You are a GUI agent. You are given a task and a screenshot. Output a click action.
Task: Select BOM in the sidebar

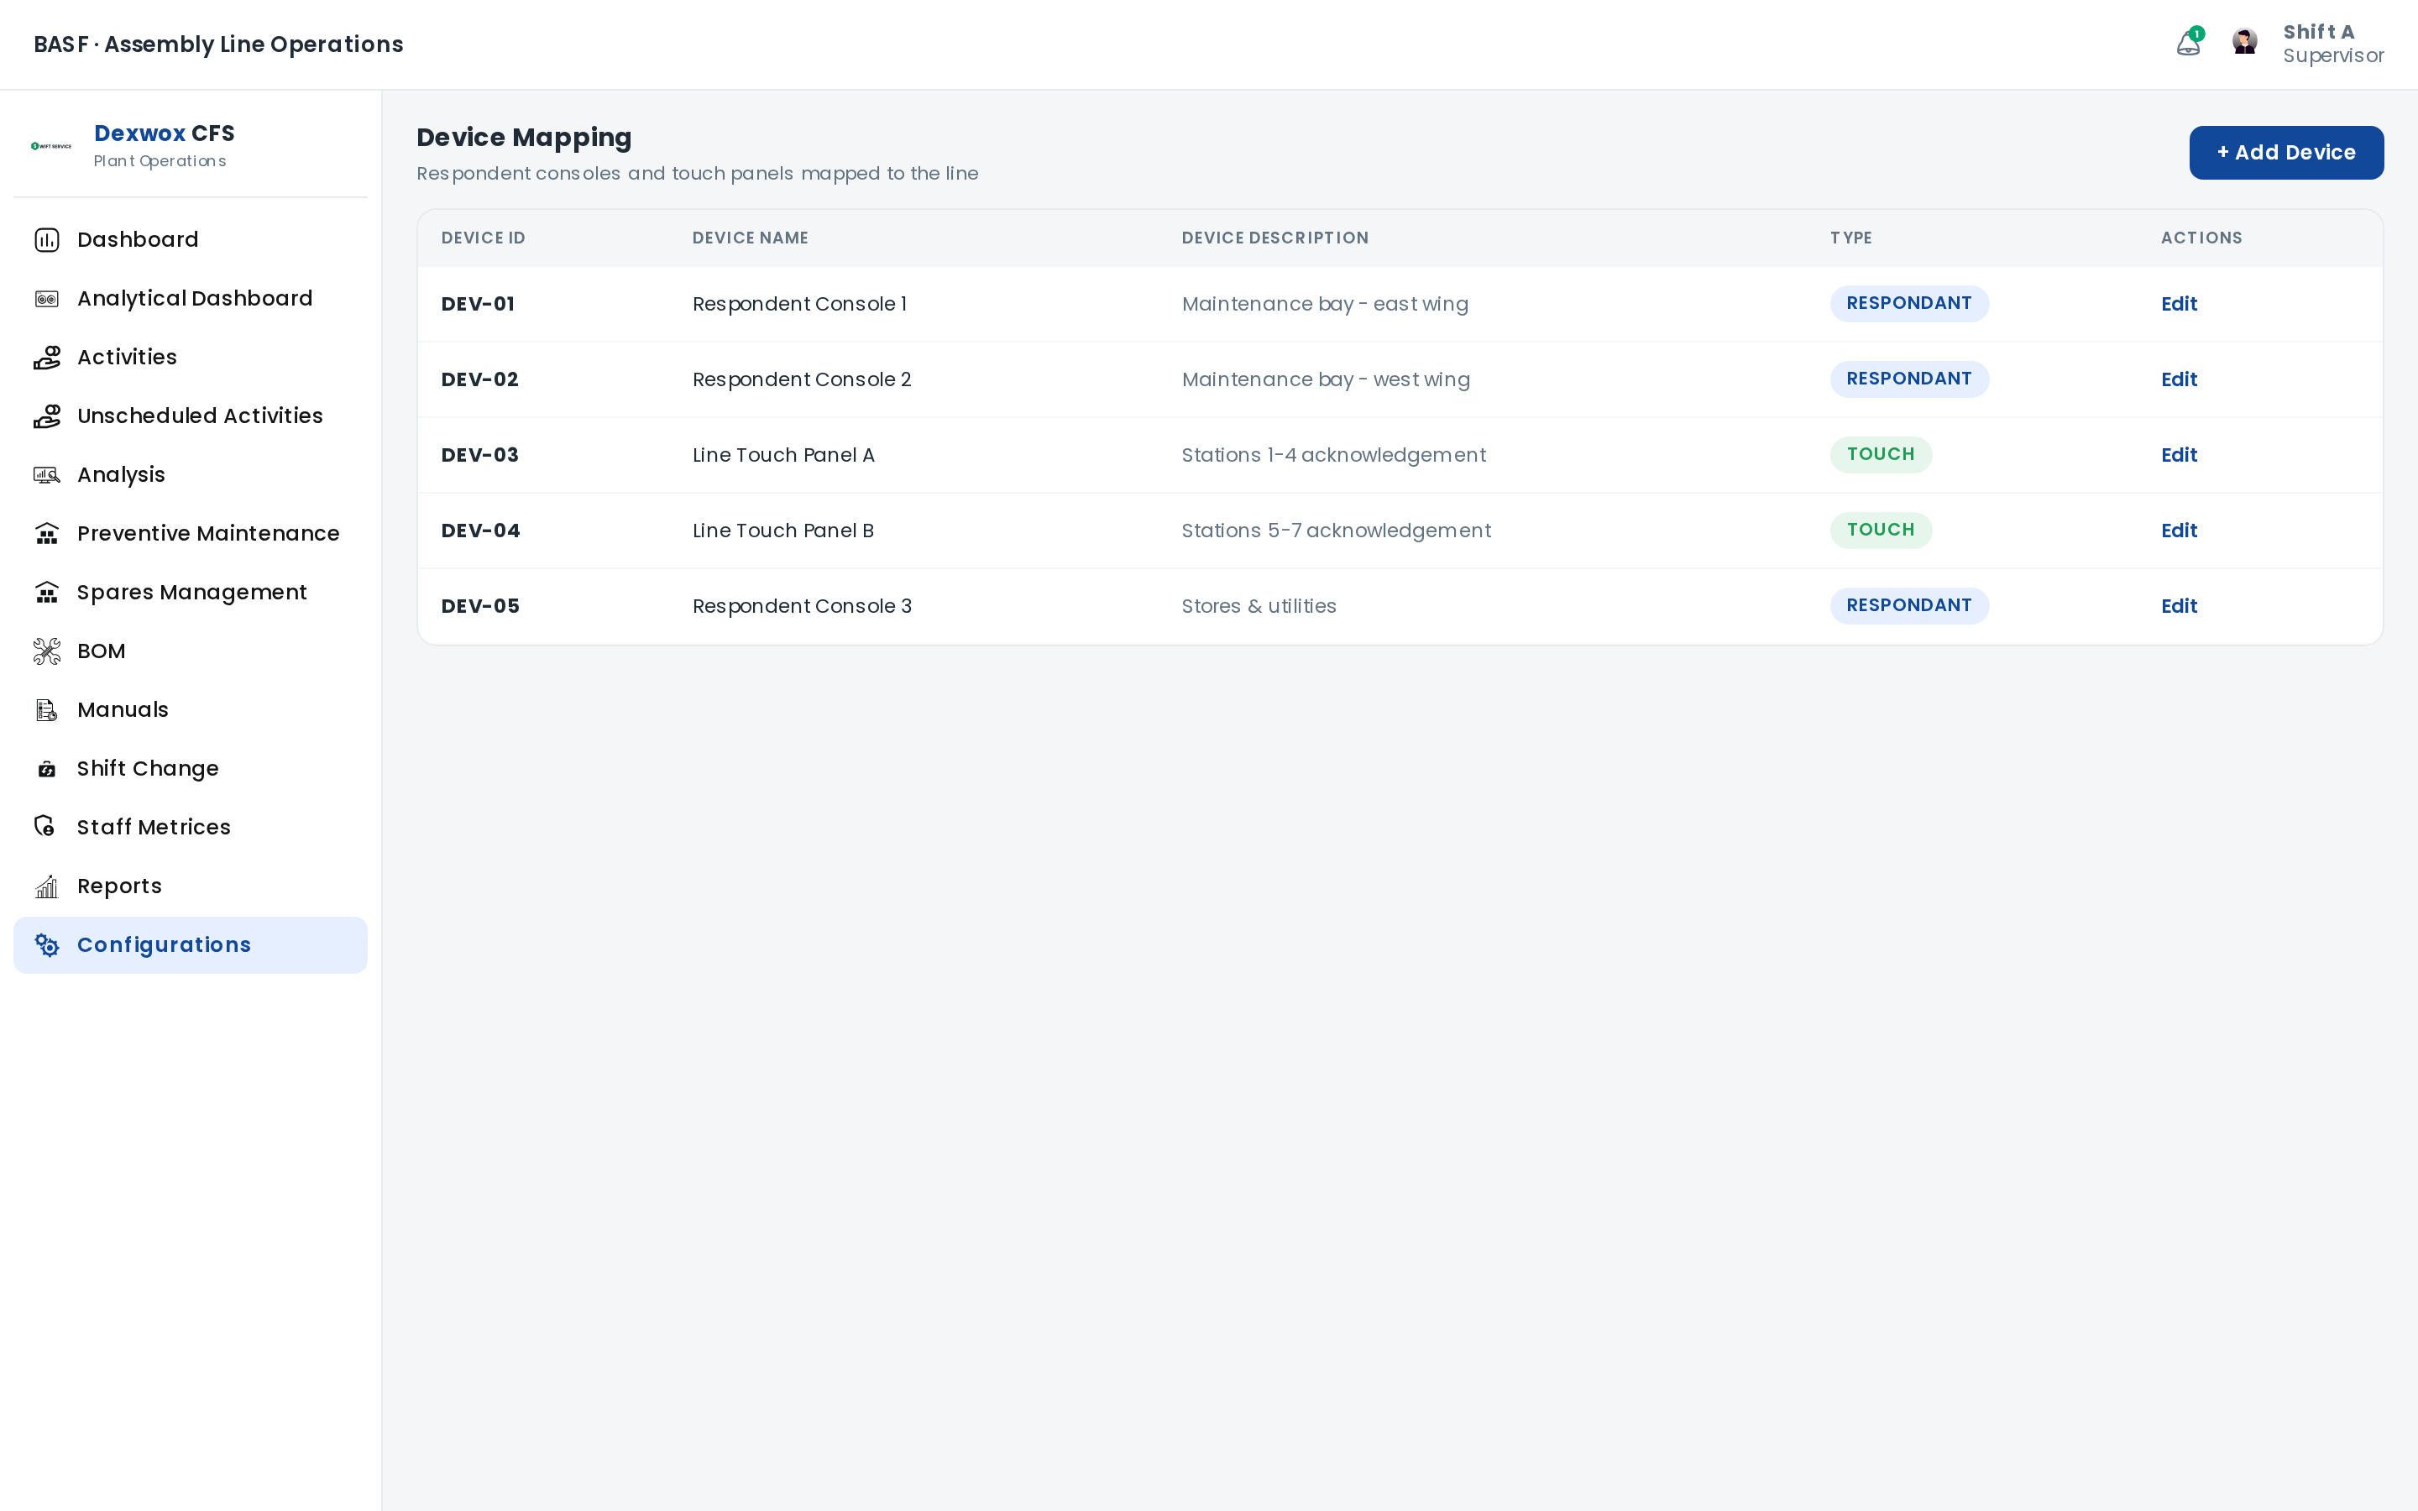coord(190,651)
